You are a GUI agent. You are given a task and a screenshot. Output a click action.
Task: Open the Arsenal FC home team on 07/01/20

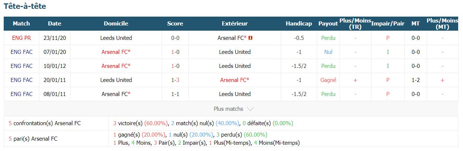tap(116, 52)
